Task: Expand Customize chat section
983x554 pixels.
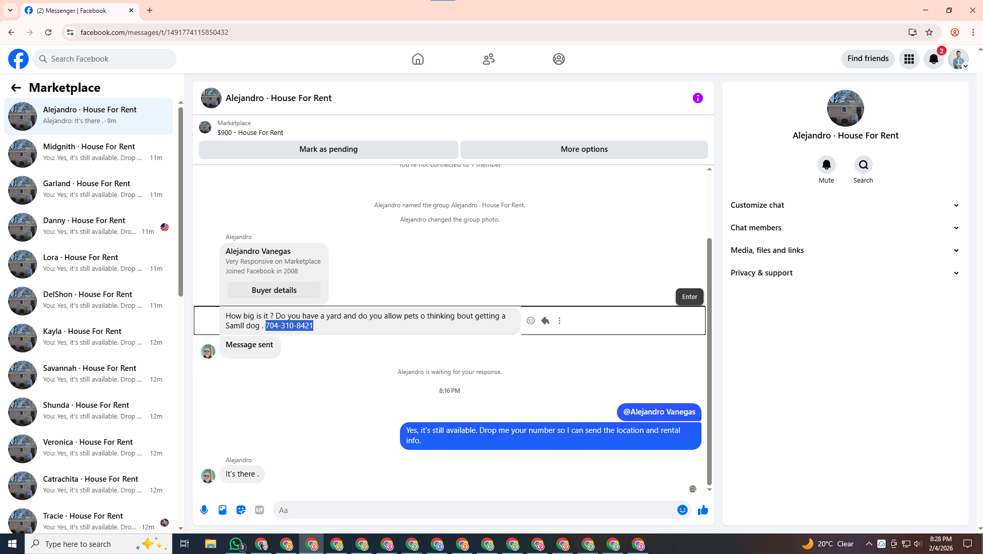Action: pyautogui.click(x=845, y=205)
